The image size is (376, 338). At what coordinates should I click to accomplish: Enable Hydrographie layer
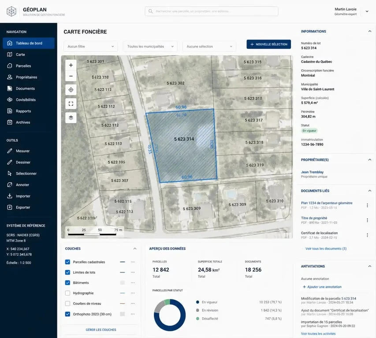pos(67,293)
